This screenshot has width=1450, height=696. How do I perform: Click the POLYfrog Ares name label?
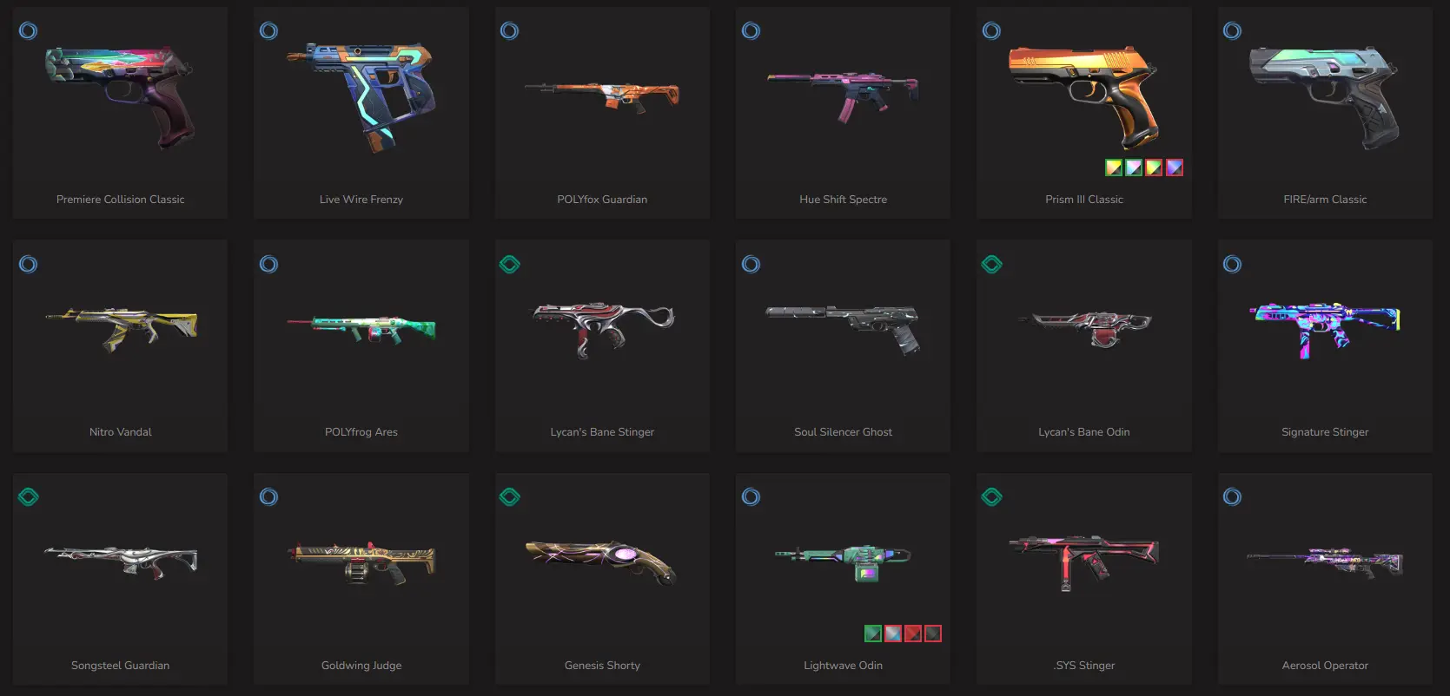coord(361,432)
